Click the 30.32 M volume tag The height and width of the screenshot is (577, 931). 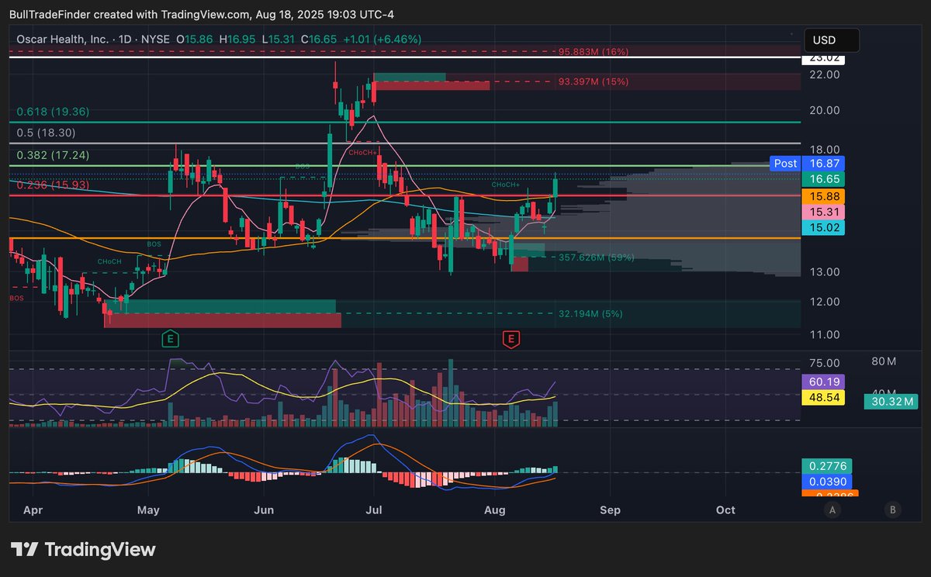coord(890,401)
